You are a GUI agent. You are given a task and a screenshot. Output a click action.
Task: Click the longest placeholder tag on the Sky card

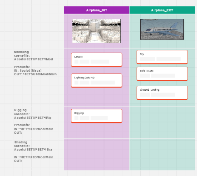tap(168, 59)
